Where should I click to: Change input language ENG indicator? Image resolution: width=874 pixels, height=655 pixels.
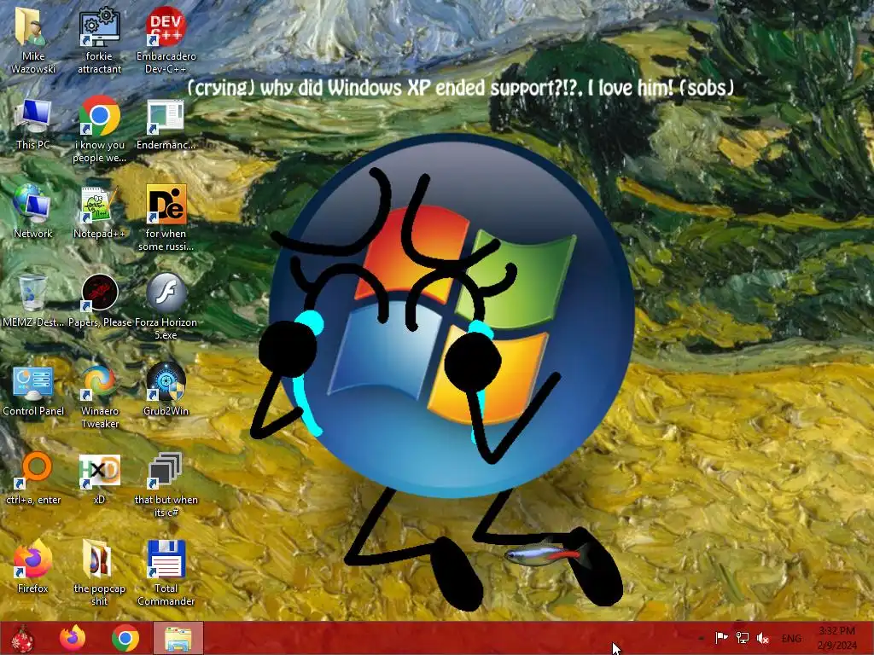coord(791,638)
